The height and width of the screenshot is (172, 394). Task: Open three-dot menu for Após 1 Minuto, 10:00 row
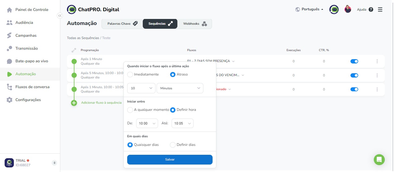(377, 89)
